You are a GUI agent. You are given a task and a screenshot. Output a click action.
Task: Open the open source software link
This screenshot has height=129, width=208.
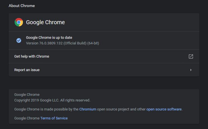click(x=164, y=109)
